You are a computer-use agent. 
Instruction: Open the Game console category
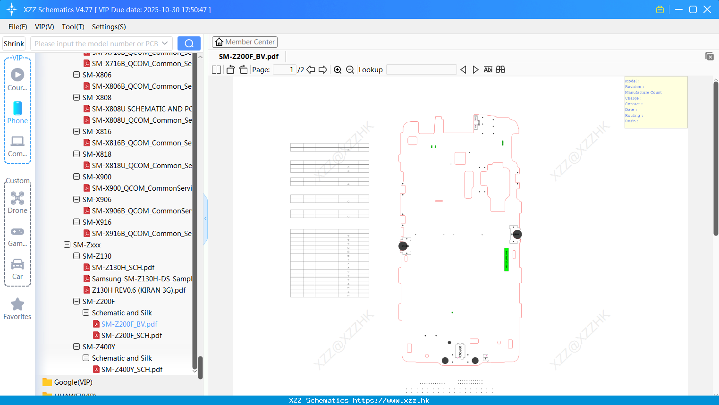coord(17,236)
